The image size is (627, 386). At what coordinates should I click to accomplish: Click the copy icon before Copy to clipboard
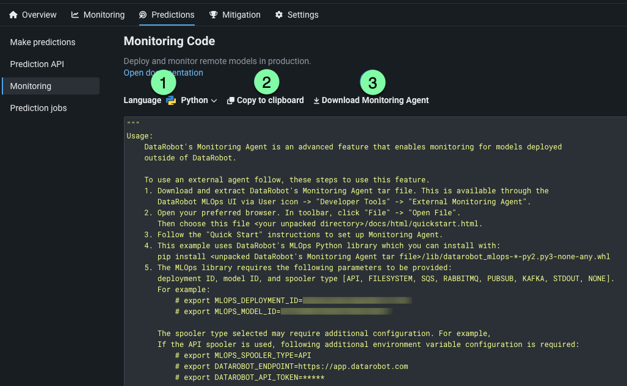coord(231,101)
